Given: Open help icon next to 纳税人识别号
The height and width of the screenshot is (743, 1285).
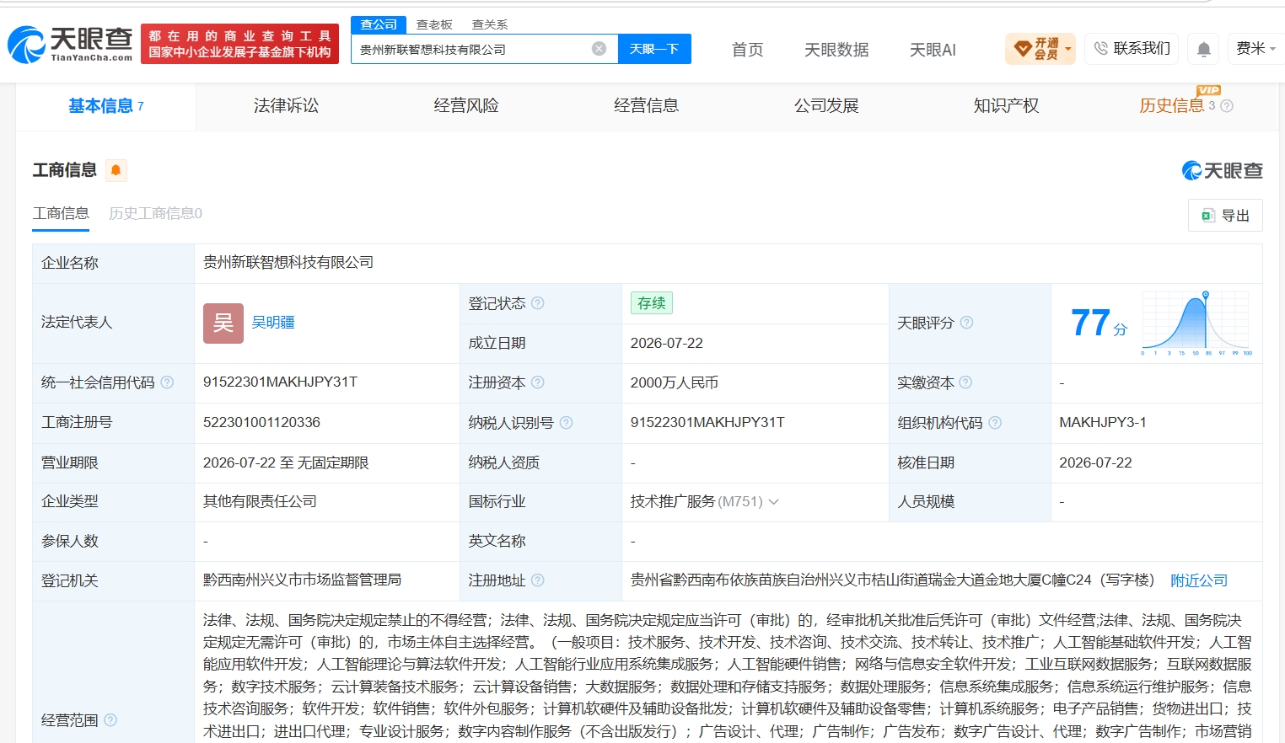Looking at the screenshot, I should [x=566, y=423].
